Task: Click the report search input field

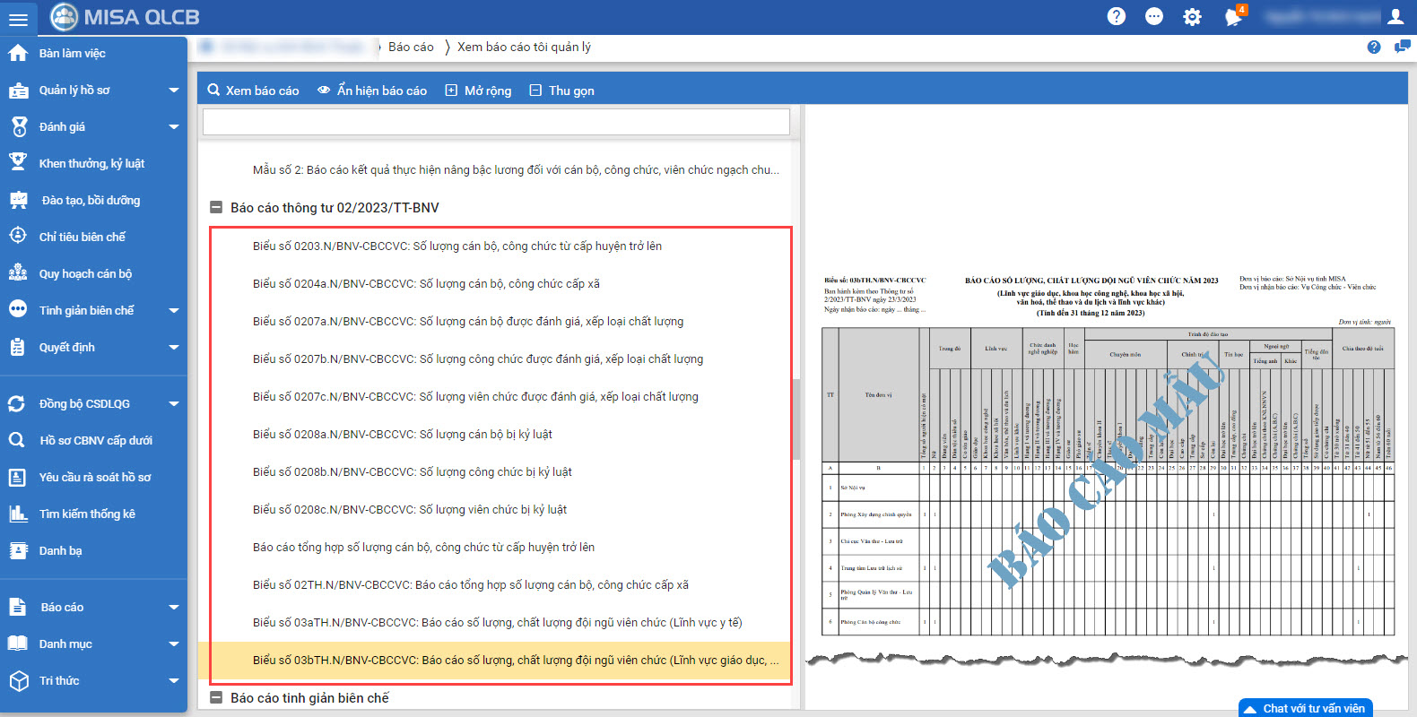Action: (x=496, y=122)
